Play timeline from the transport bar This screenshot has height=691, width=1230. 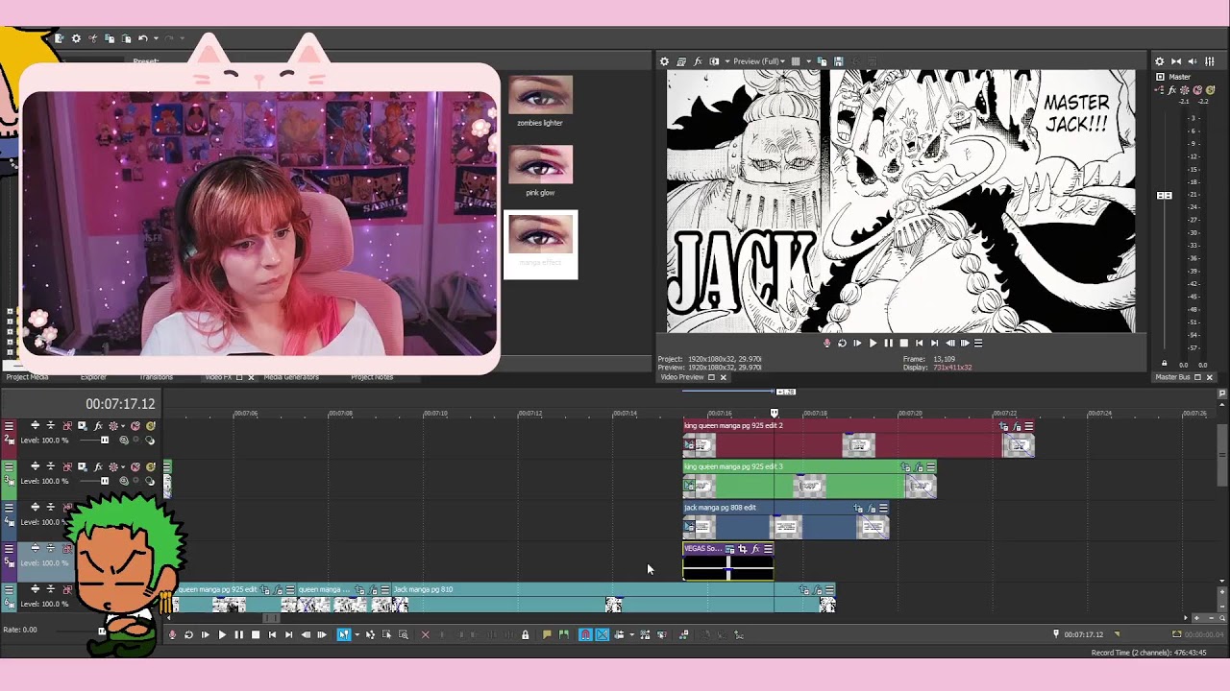(x=222, y=634)
